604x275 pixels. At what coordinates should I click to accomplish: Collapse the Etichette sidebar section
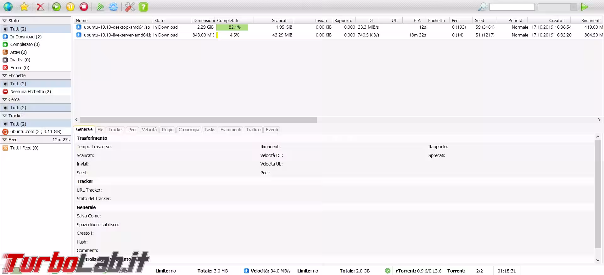pyautogui.click(x=5, y=76)
